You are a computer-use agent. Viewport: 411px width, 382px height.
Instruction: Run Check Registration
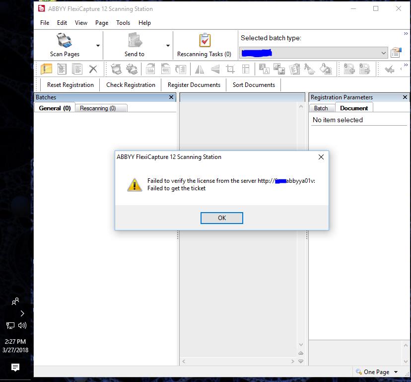pyautogui.click(x=131, y=85)
